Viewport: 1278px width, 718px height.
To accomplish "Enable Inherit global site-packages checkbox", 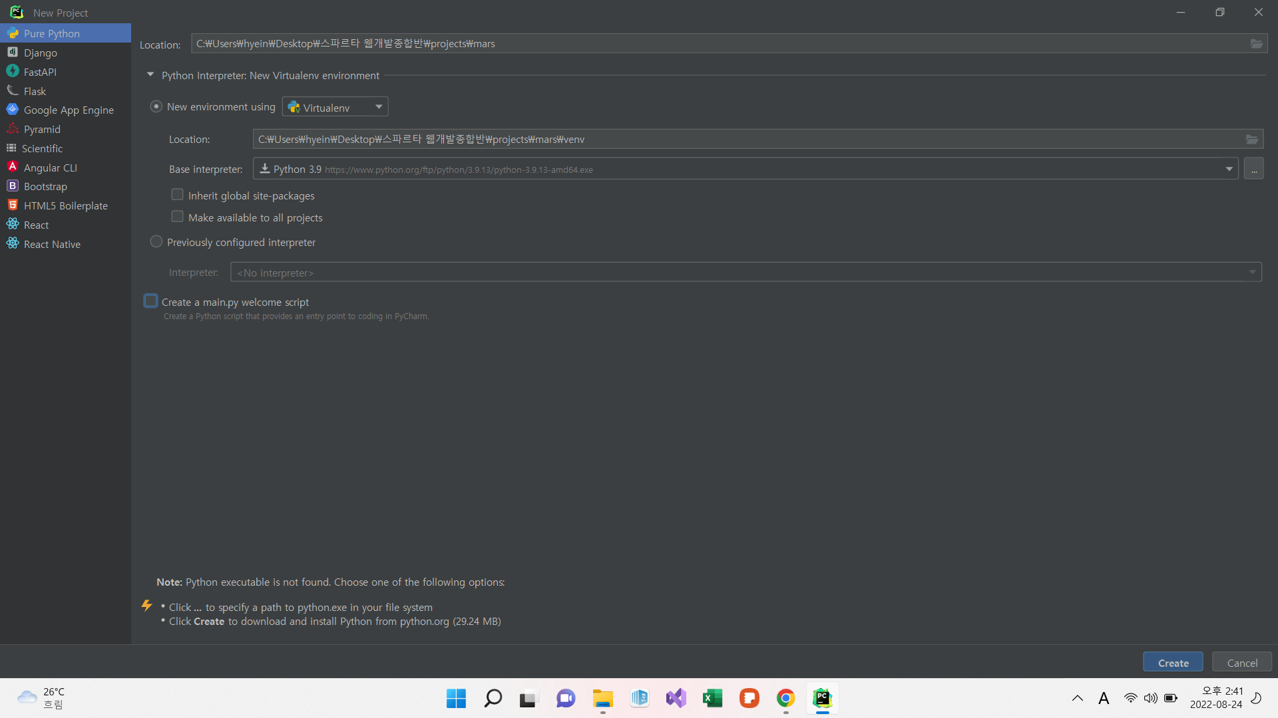I will click(177, 195).
